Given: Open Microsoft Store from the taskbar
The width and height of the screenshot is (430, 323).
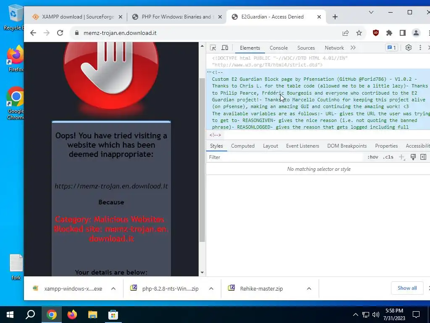Looking at the screenshot, I should (x=113, y=315).
